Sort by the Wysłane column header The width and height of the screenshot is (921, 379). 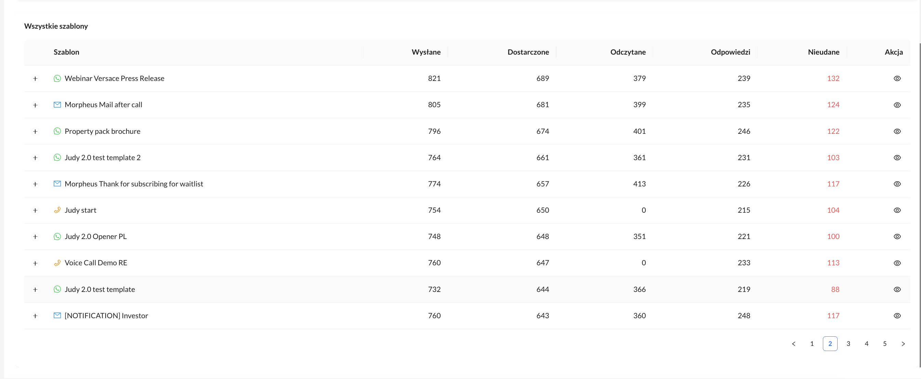[426, 52]
